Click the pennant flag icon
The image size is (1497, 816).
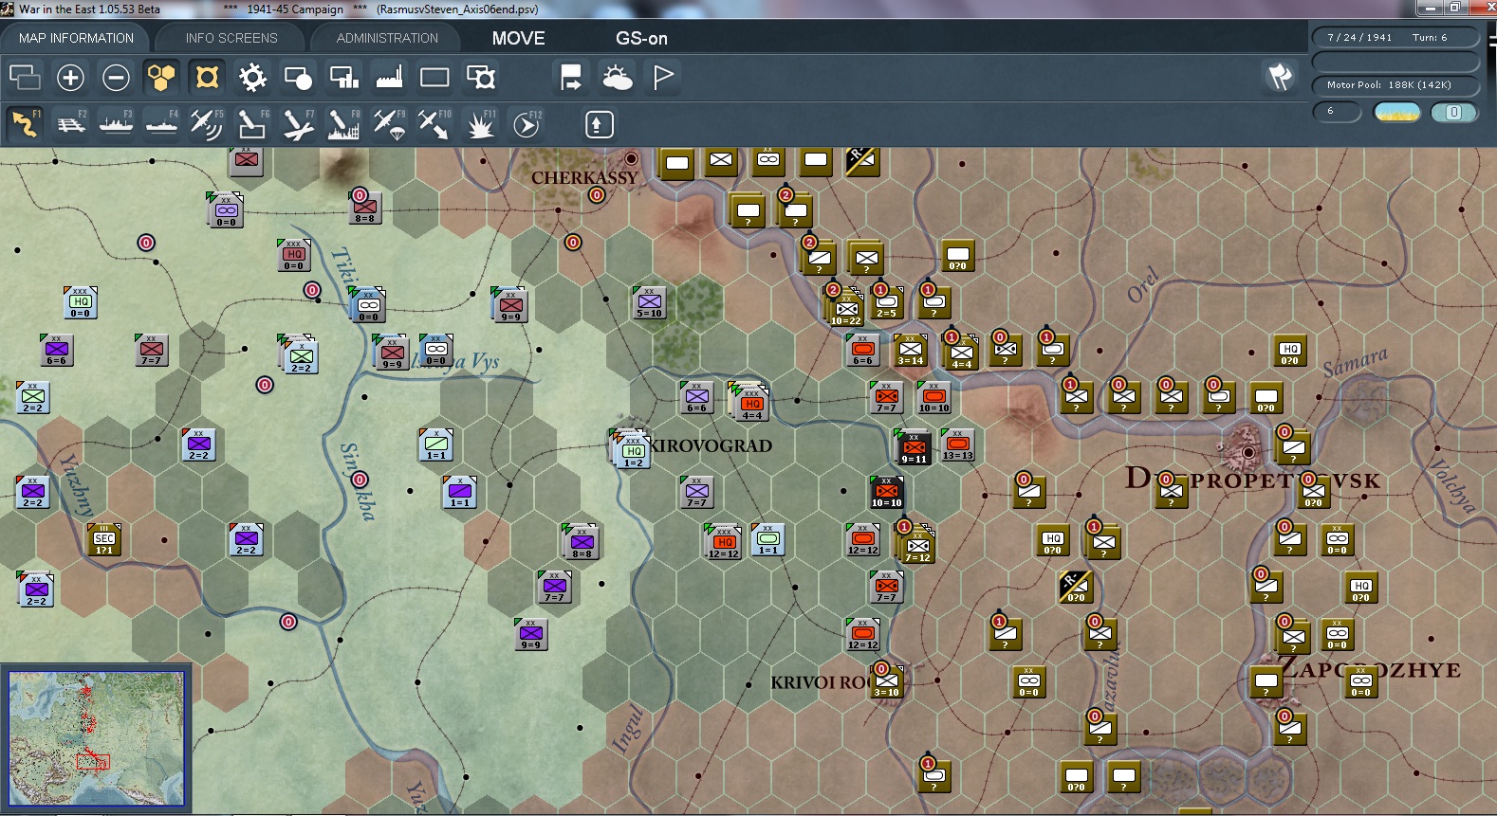tap(663, 77)
